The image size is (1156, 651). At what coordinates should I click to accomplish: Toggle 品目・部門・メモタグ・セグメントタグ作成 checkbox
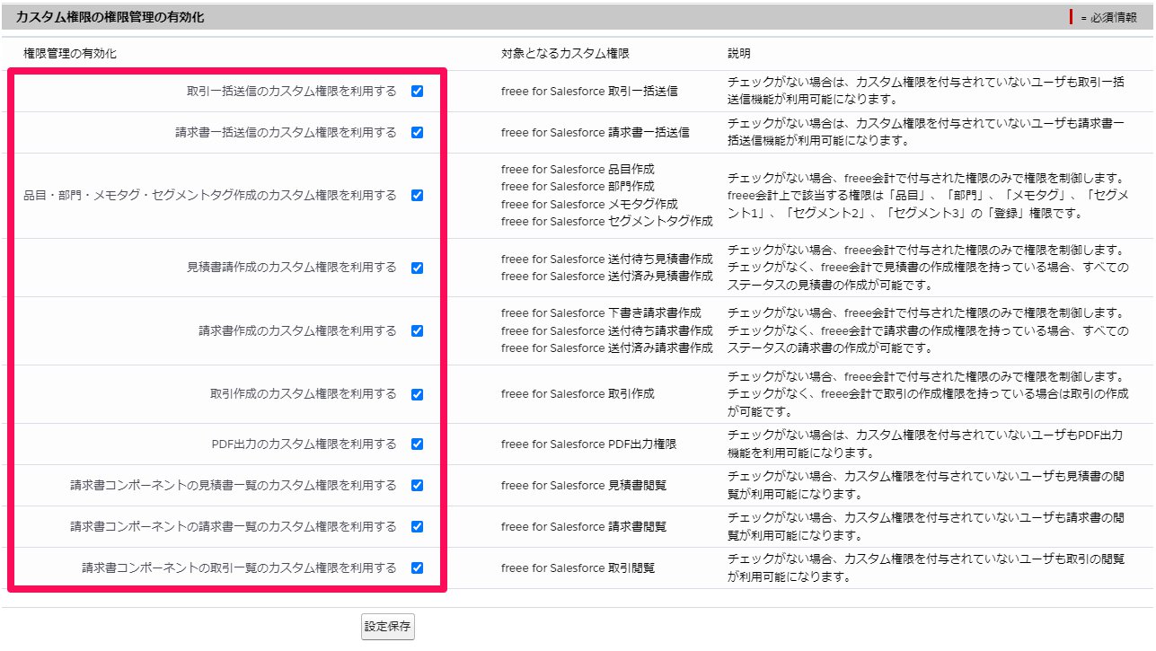coord(417,195)
